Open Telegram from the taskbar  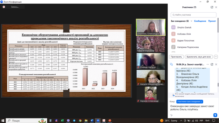74,120
